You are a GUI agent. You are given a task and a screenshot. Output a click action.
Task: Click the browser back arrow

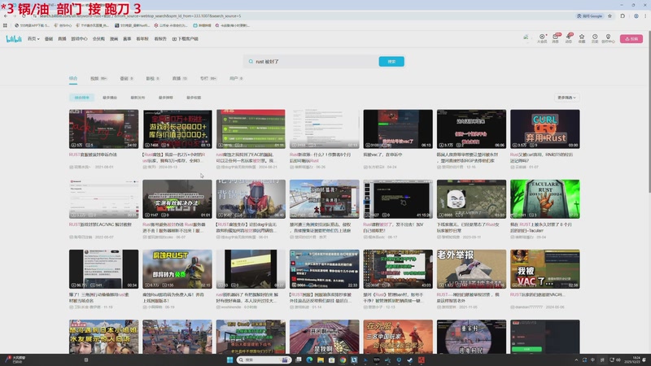(6, 15)
